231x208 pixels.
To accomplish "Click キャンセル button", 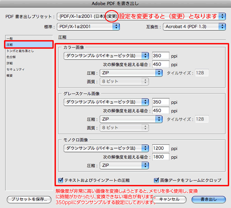I will (x=169, y=199).
